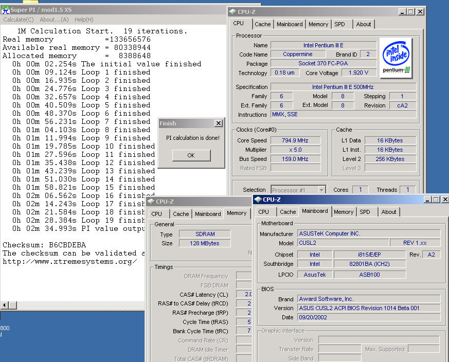Select the CPU tab in the CPU-Z Mainboard window
Screen dimensions: 449x362
264,212
